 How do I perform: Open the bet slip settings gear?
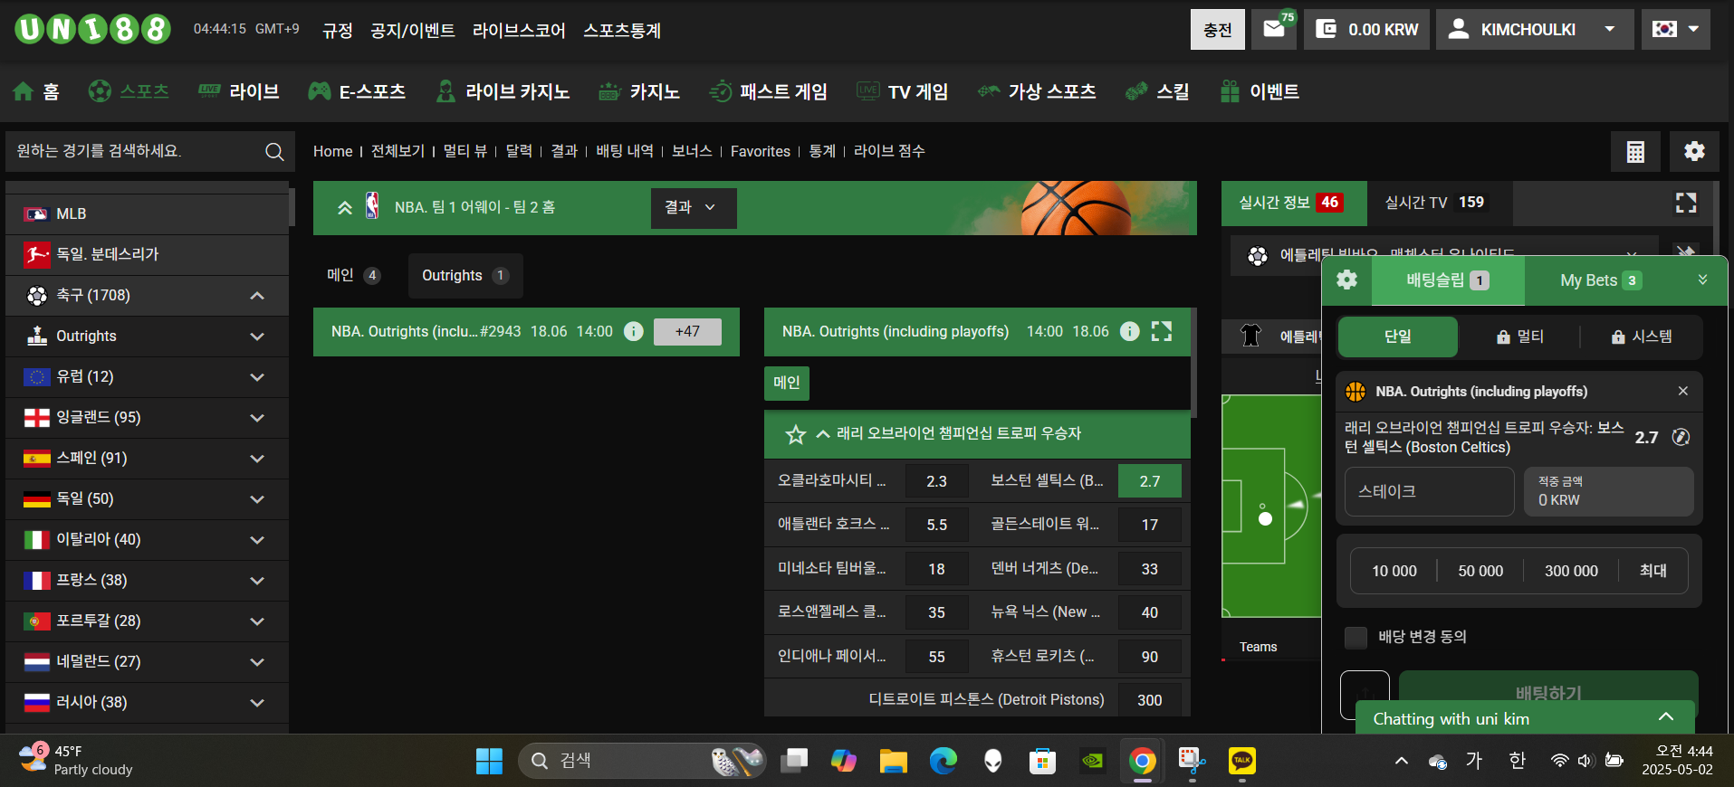(x=1347, y=280)
